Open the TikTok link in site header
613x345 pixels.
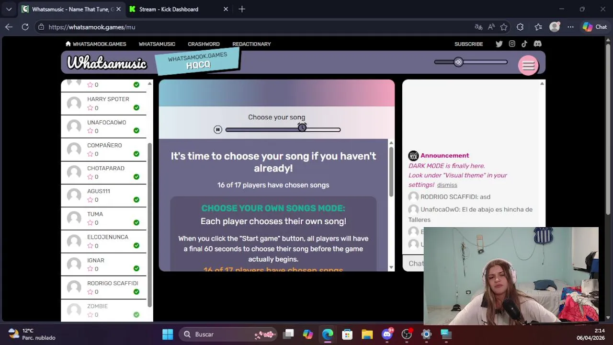click(524, 44)
